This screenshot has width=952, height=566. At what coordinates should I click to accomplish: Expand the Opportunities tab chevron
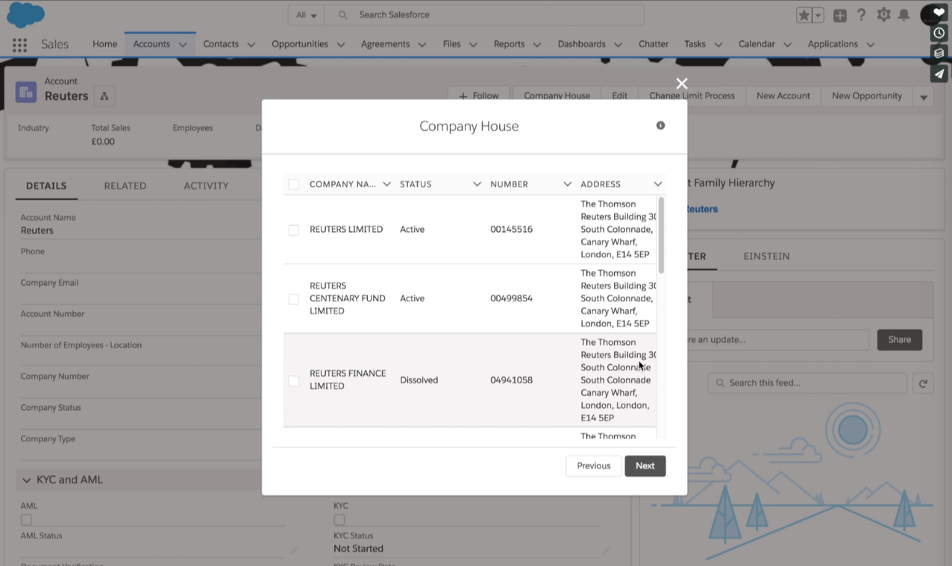(340, 45)
